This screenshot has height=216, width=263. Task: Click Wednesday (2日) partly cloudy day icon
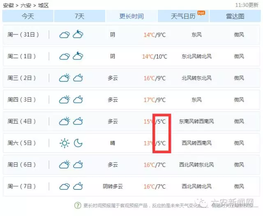tap(65, 78)
